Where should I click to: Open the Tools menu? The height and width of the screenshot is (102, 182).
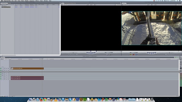(x=41, y=1)
